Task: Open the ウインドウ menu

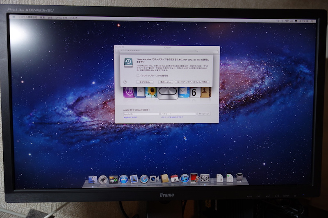Action: tap(61, 18)
